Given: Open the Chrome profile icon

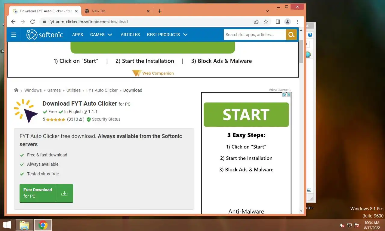Looking at the screenshot, I should click(288, 22).
